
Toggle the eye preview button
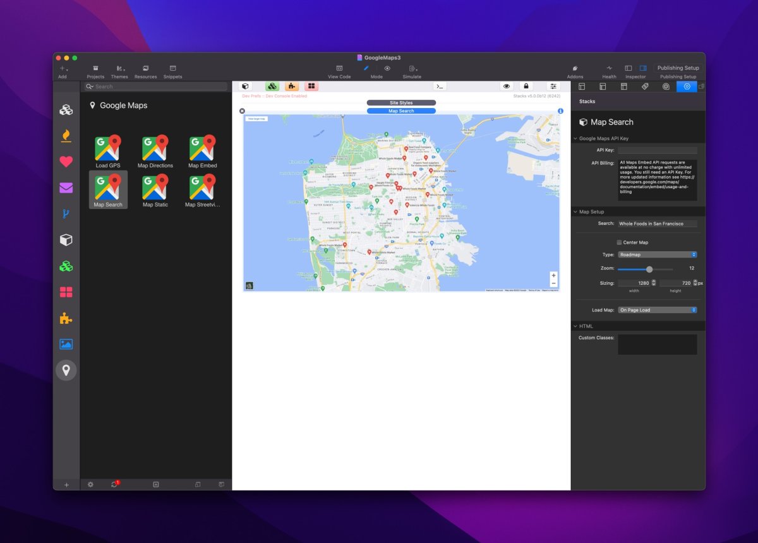tap(507, 87)
